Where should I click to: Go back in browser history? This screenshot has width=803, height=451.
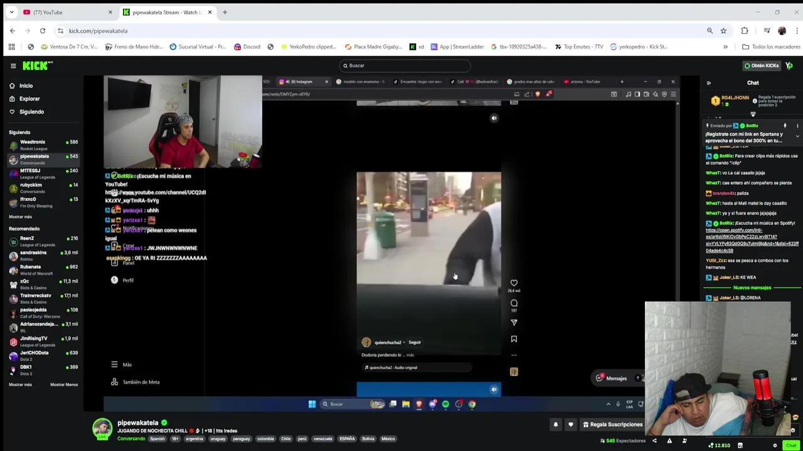(13, 31)
